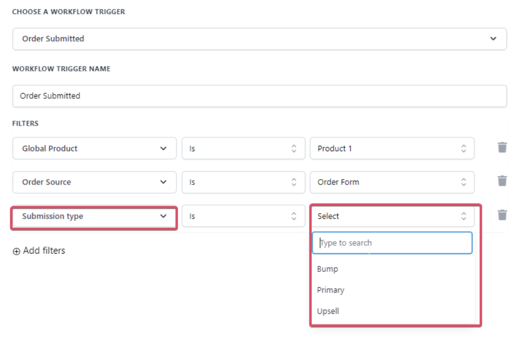Open the Order Form value selector

tap(392, 182)
